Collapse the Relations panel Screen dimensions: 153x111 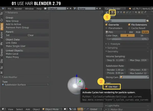coord(6,12)
